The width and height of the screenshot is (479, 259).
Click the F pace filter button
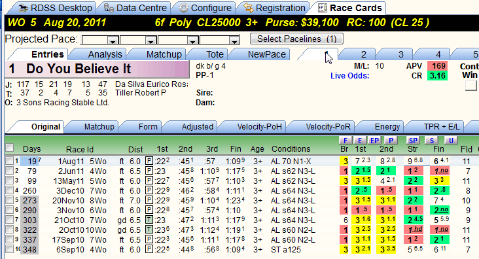click(346, 141)
